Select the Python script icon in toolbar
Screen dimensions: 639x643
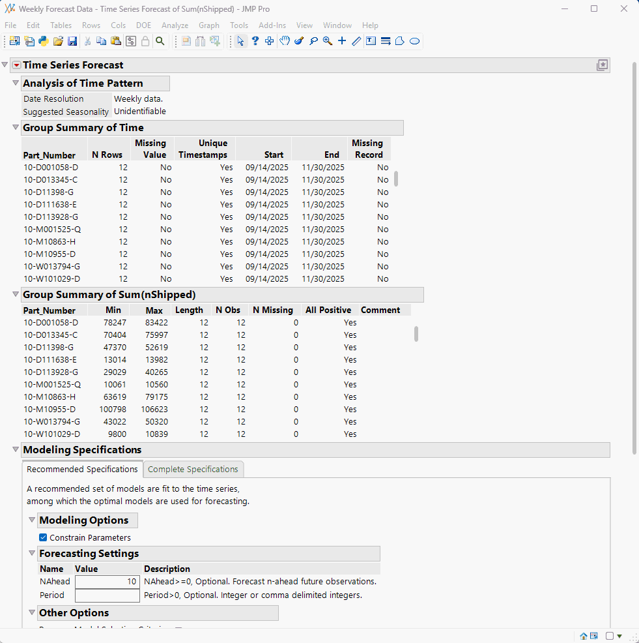44,41
